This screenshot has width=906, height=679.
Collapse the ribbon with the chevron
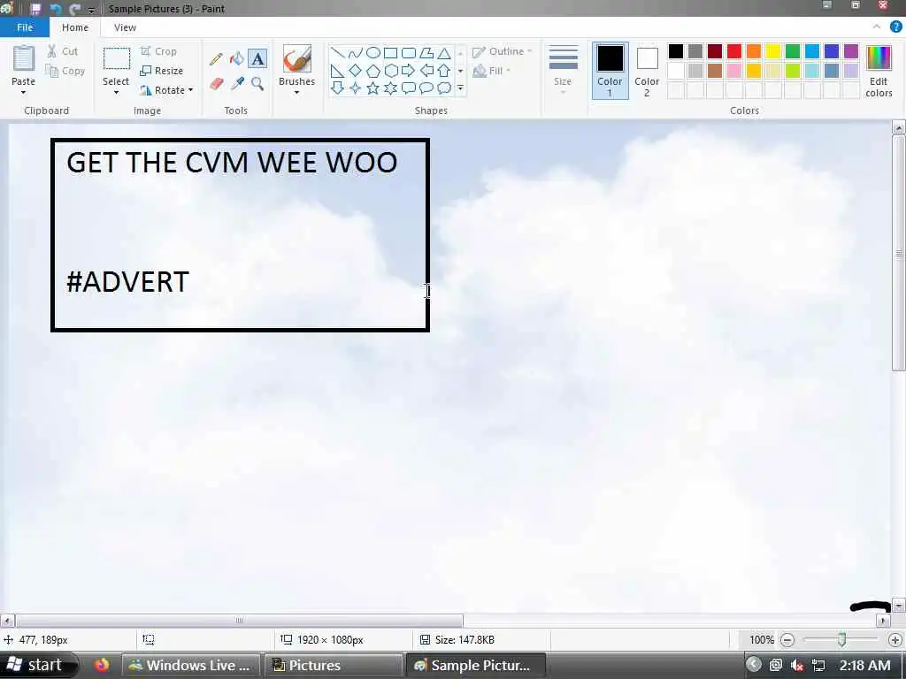pyautogui.click(x=877, y=27)
